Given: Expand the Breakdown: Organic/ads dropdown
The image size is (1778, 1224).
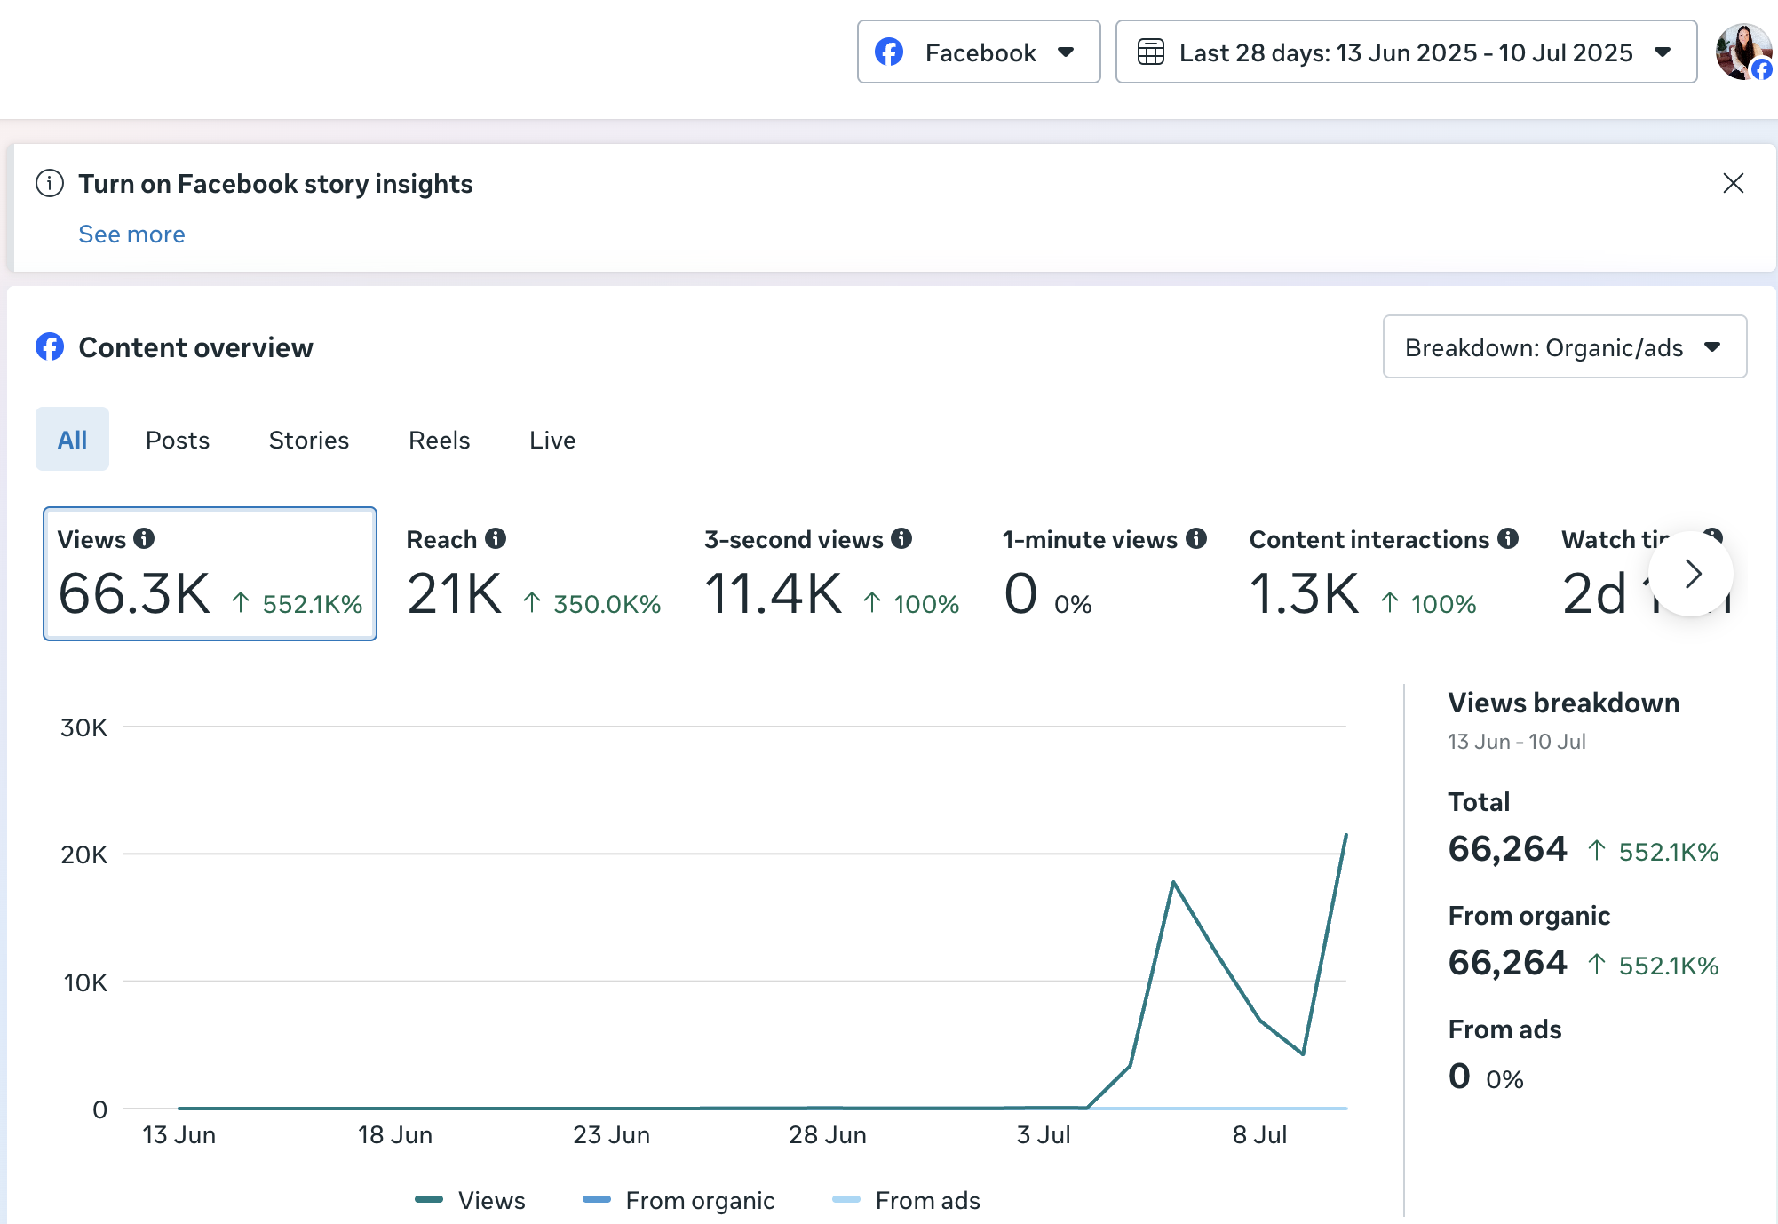Looking at the screenshot, I should click(1564, 347).
